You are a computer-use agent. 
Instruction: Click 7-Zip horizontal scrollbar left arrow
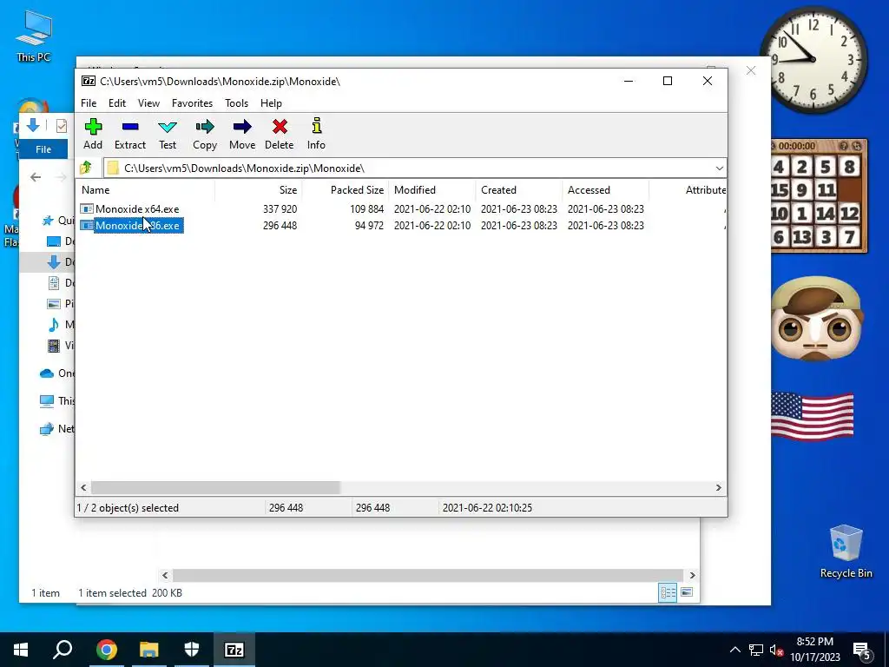coord(84,488)
